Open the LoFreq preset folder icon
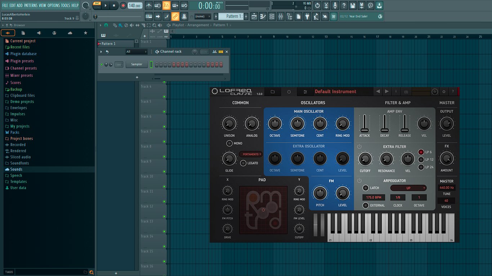The image size is (492, 276). pyautogui.click(x=273, y=92)
